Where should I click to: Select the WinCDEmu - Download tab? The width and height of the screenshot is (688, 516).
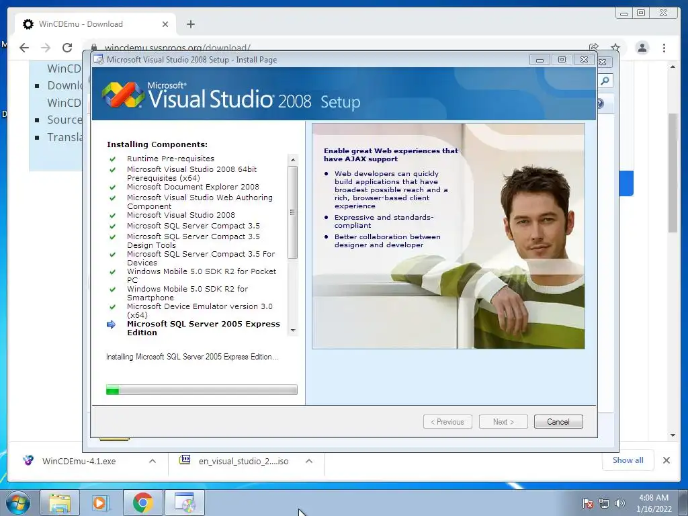pyautogui.click(x=95, y=24)
